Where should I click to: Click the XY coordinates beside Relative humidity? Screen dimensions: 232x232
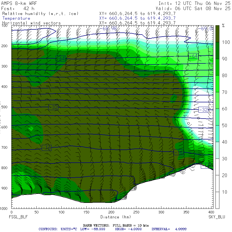point(137,14)
